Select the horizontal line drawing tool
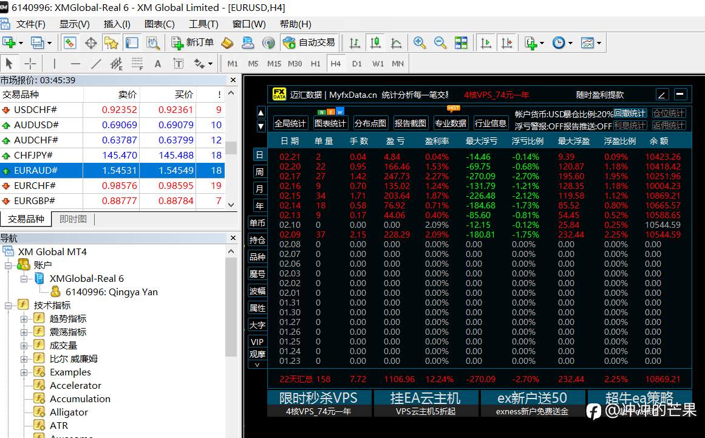The width and height of the screenshot is (705, 438). 75,63
